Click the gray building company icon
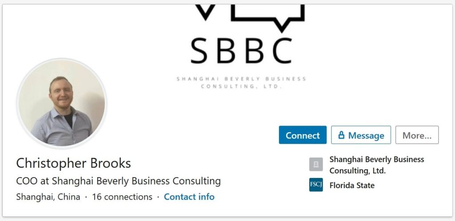 [316, 164]
